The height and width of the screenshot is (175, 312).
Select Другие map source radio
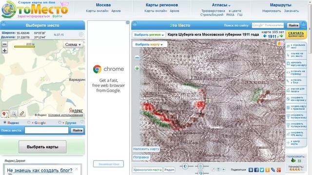(59, 122)
